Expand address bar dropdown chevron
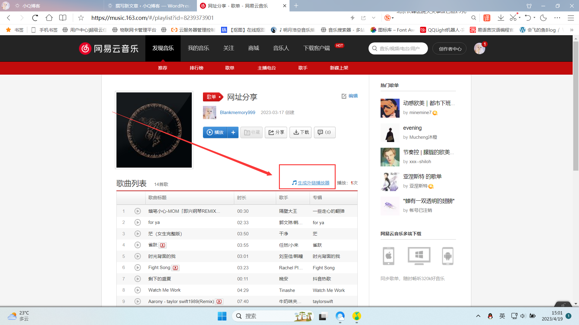The width and height of the screenshot is (579, 325). (374, 18)
